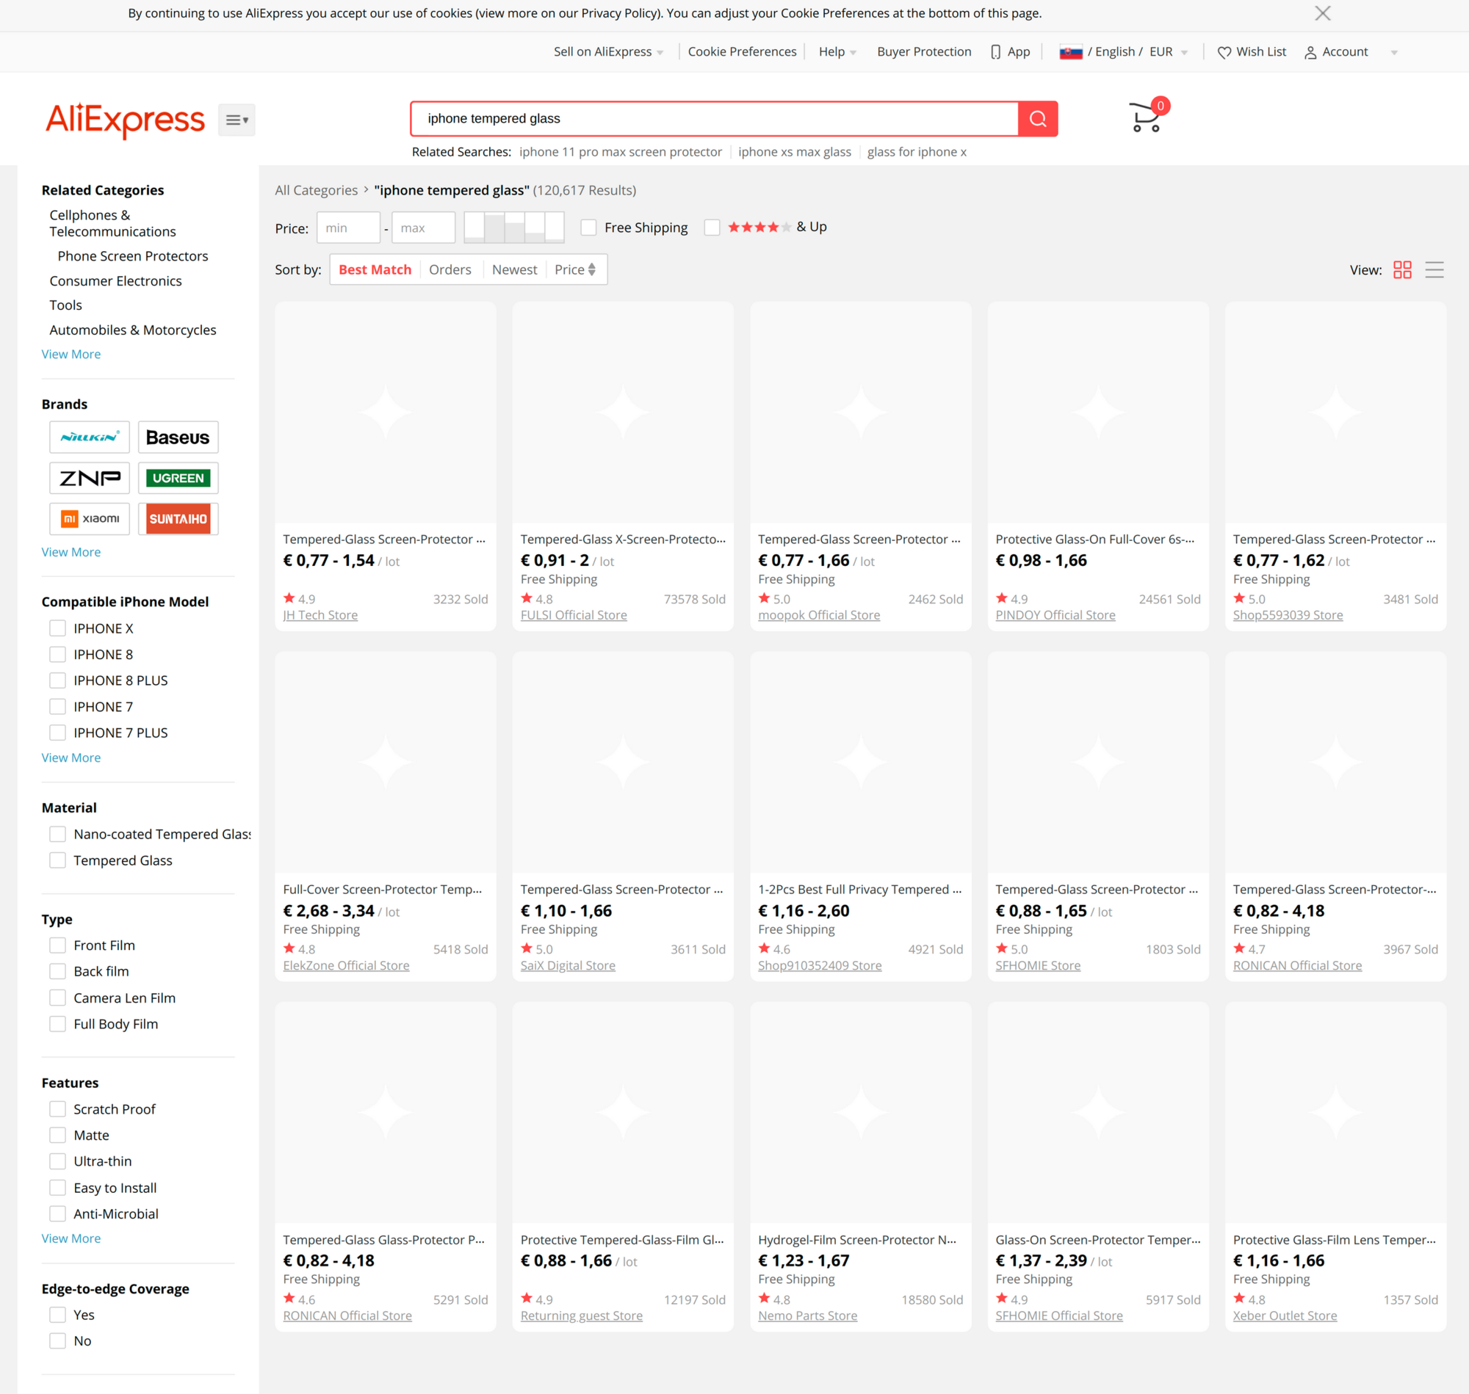This screenshot has width=1469, height=1394.
Task: Select the Nillkin brand logo
Action: click(89, 437)
